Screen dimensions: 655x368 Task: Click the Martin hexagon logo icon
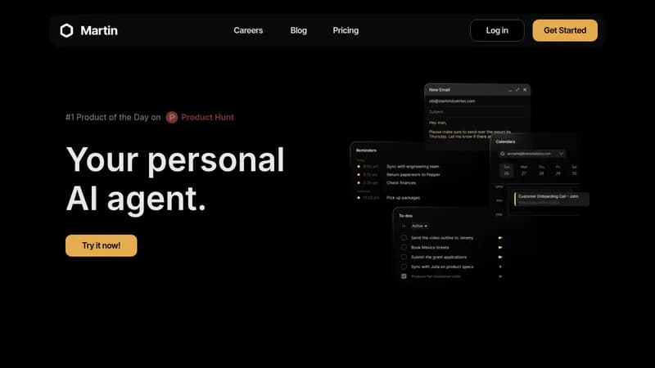(66, 30)
